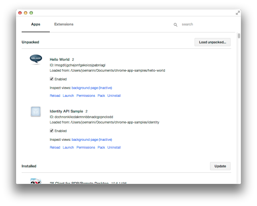
Task: Switch to the Extensions tab
Action: pos(64,24)
